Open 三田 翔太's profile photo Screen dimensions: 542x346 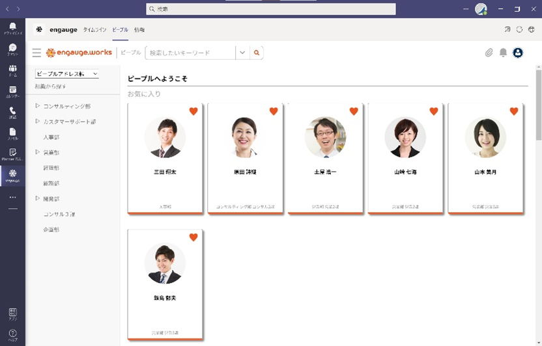(165, 137)
